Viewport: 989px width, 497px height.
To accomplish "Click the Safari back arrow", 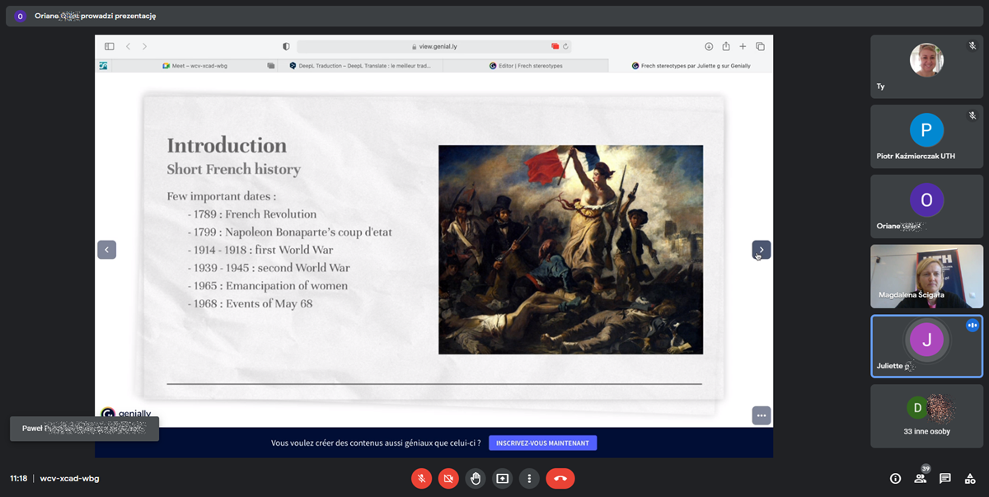I will point(129,47).
